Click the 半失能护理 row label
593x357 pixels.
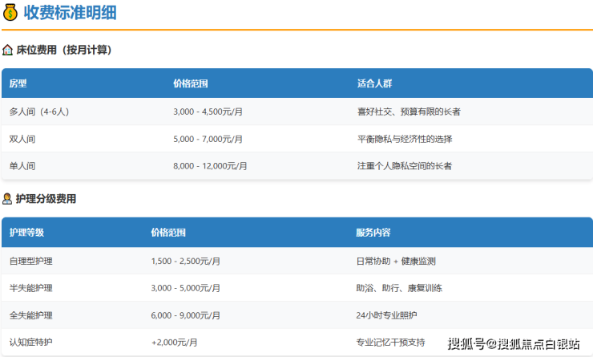pos(31,288)
